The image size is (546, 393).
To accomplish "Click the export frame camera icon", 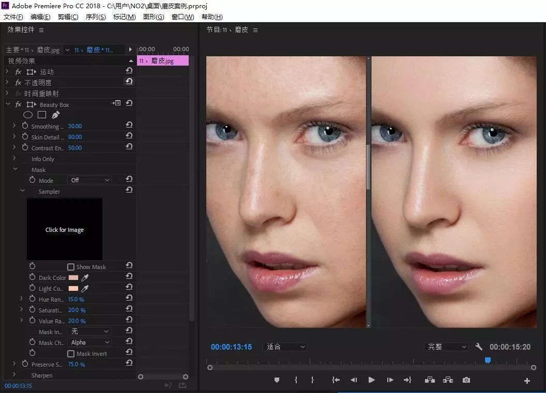I will click(x=466, y=380).
